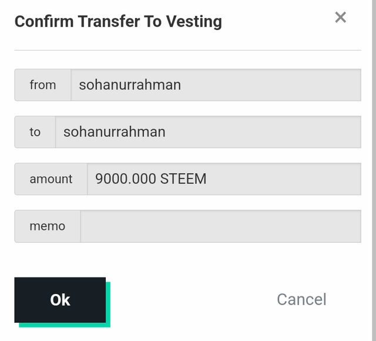
Task: Click the "memo" field label
Action: point(48,226)
